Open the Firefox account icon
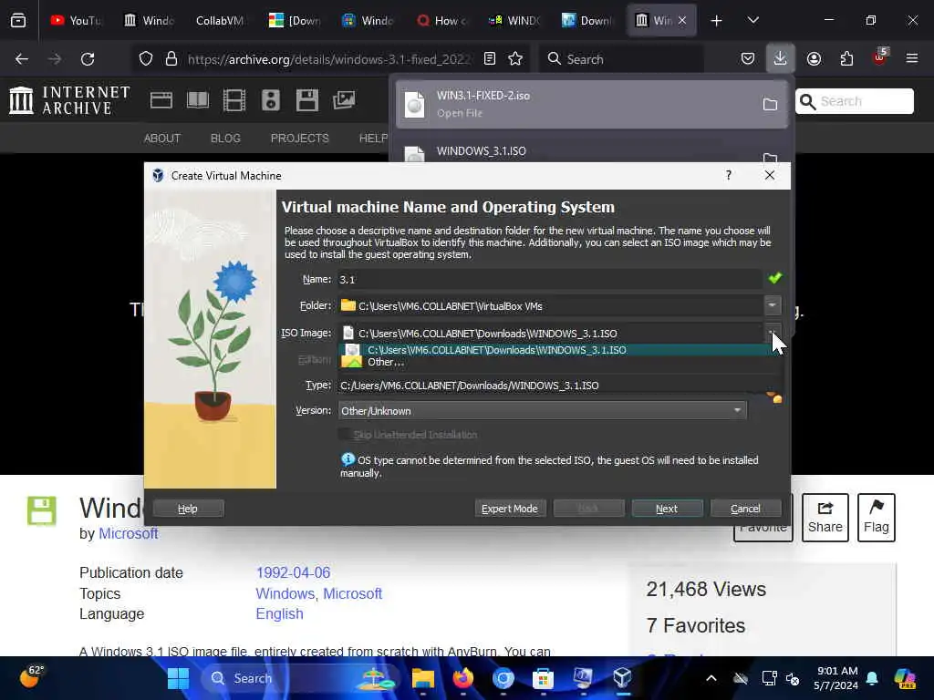Viewport: 934px width, 700px height. point(814,58)
